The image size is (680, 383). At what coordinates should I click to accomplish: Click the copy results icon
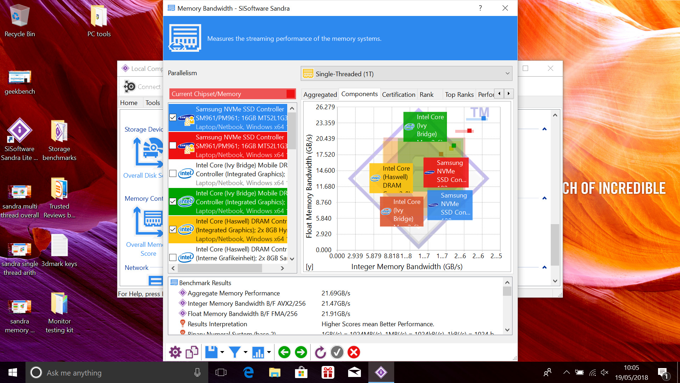(x=192, y=352)
